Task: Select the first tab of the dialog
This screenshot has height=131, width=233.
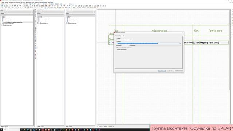Action: [x=118, y=36]
